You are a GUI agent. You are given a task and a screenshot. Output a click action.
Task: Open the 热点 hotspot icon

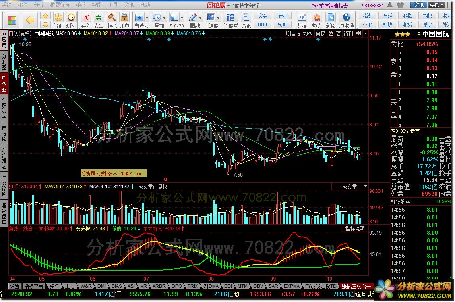coord(317,20)
